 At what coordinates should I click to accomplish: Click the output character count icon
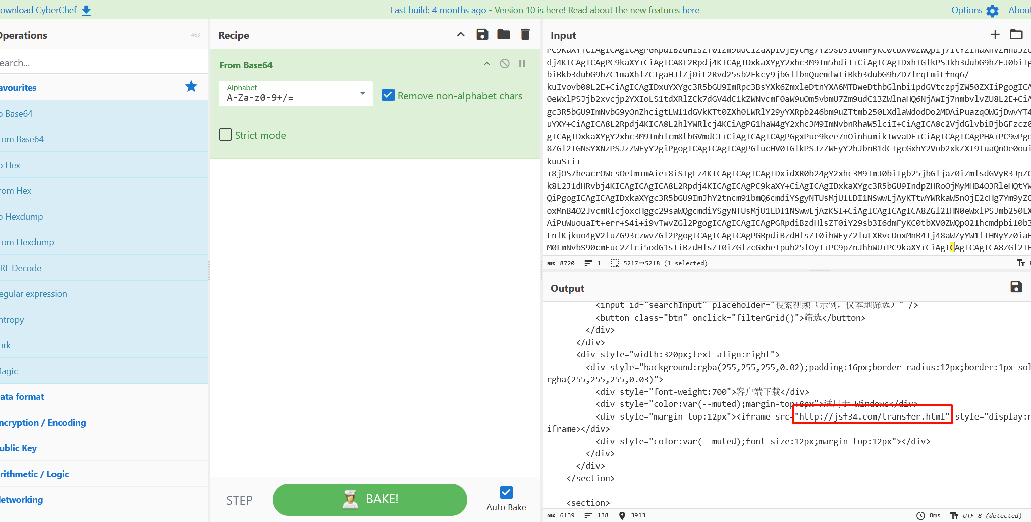click(552, 515)
